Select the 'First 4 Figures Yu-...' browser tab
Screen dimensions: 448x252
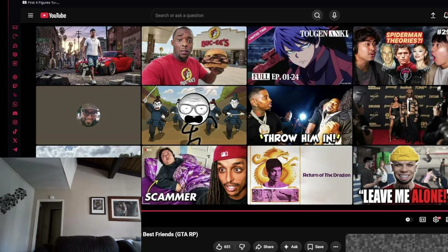click(x=41, y=2)
